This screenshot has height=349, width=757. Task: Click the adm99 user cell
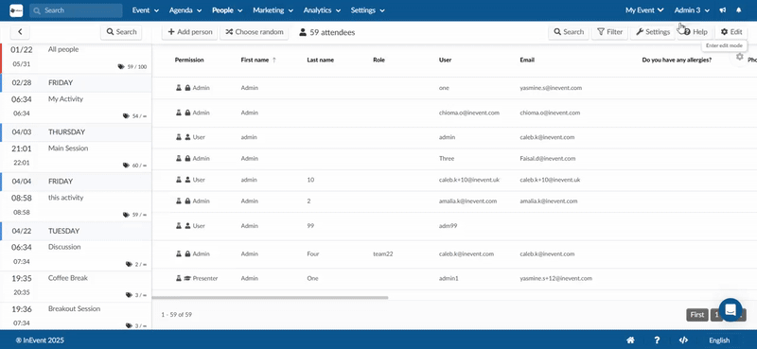(x=448, y=226)
